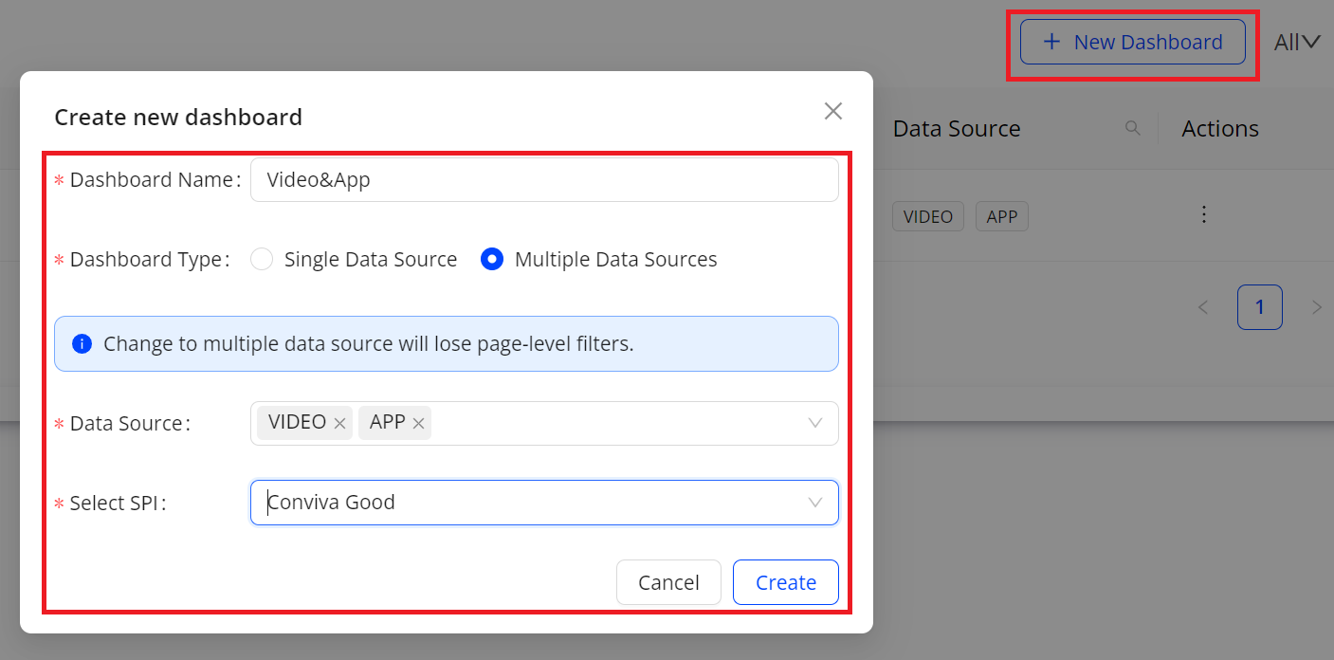Remove the VIDEO tag from Data Source

pyautogui.click(x=339, y=424)
